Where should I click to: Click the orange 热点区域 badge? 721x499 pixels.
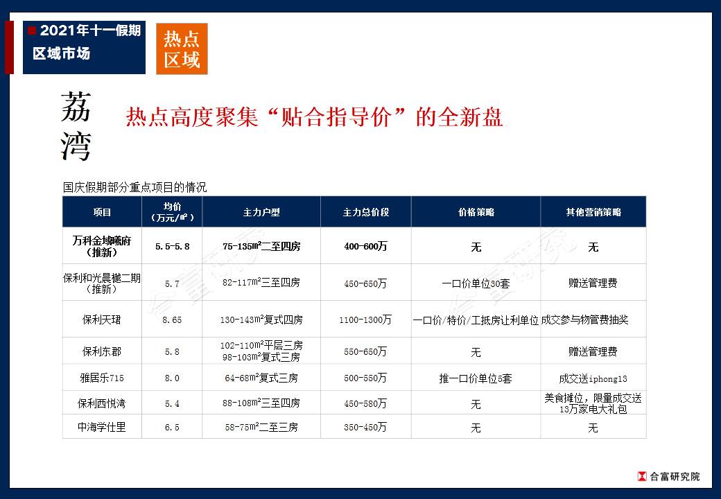tap(182, 49)
